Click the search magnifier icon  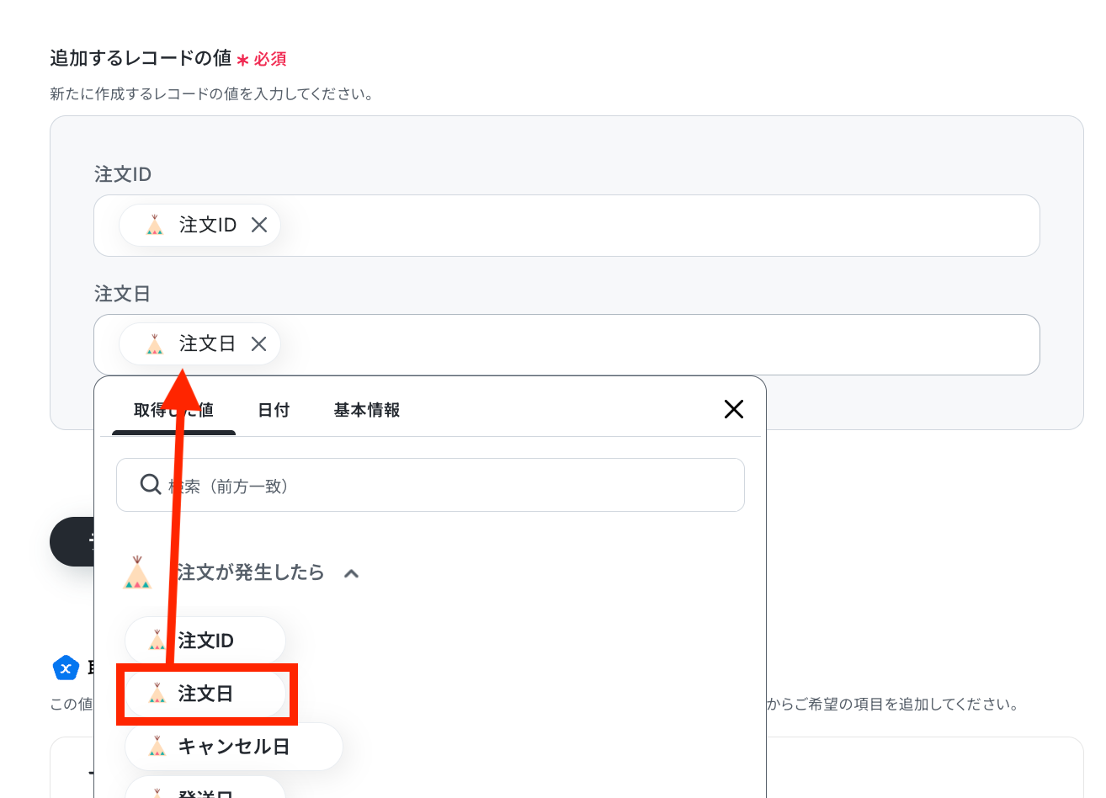point(151,484)
